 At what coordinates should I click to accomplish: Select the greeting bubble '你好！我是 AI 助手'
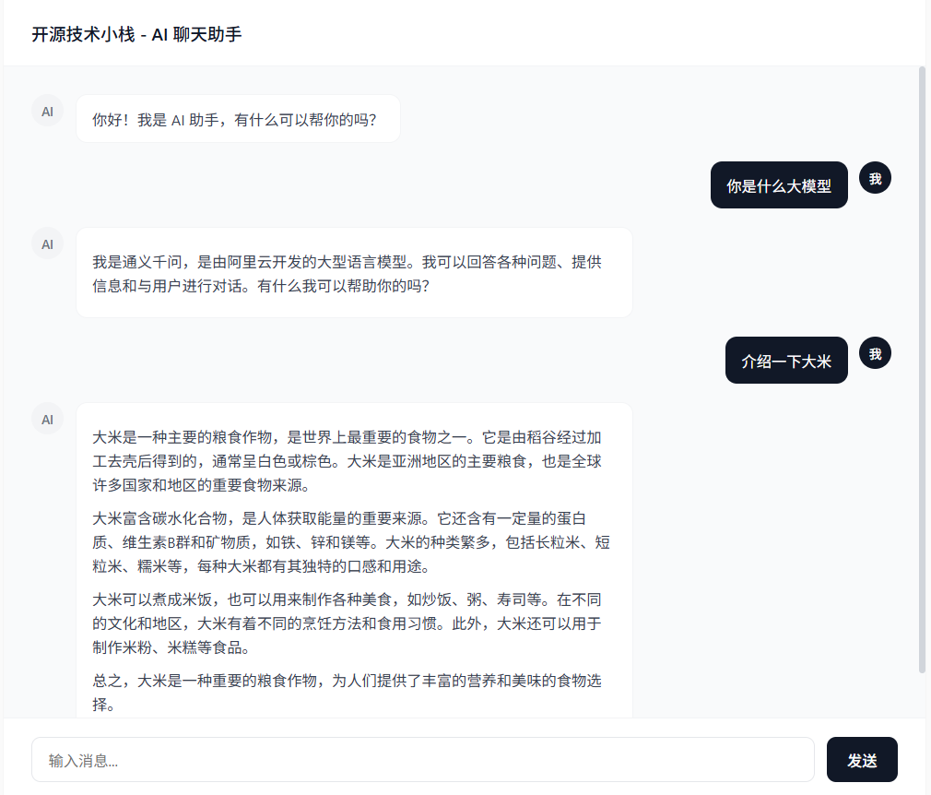239,118
